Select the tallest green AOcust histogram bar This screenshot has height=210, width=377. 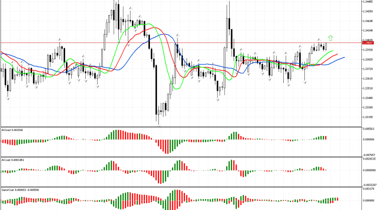[x=117, y=135]
